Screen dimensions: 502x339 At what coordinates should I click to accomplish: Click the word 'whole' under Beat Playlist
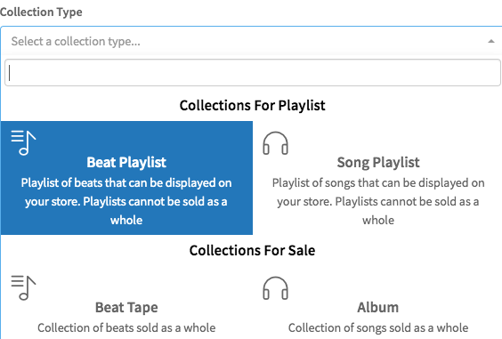coord(126,221)
